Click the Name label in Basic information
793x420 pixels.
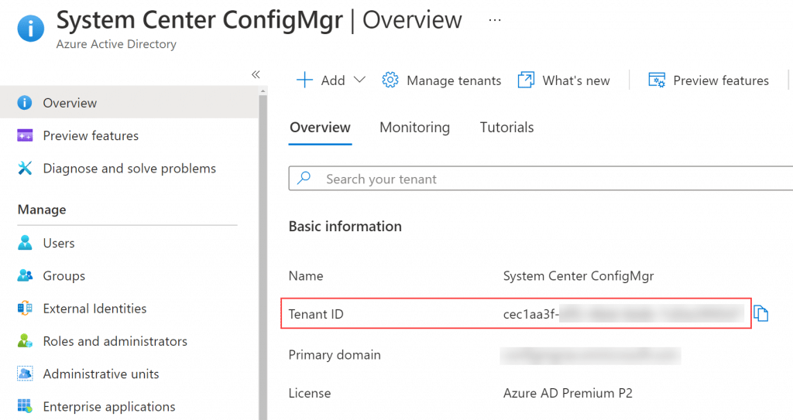tap(306, 276)
